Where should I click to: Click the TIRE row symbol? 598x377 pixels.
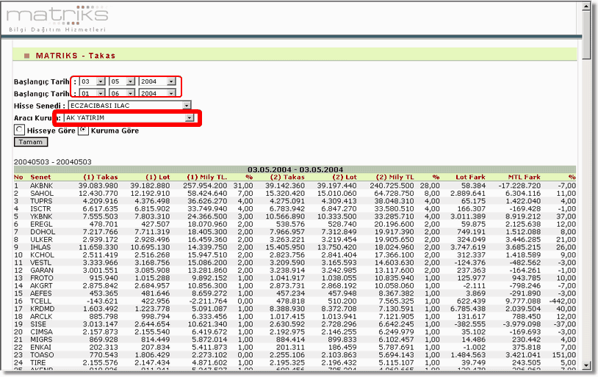38,362
